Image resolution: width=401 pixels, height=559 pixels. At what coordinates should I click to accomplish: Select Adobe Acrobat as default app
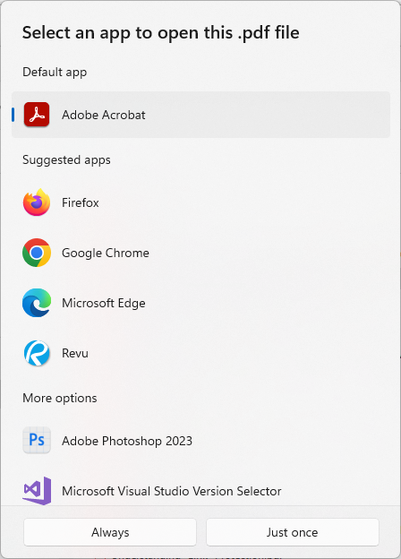[x=200, y=115]
